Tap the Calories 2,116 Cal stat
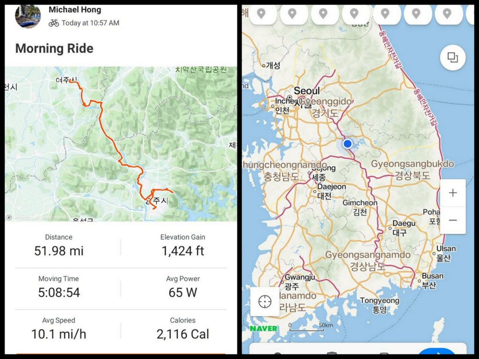This screenshot has width=479, height=359. point(182,329)
